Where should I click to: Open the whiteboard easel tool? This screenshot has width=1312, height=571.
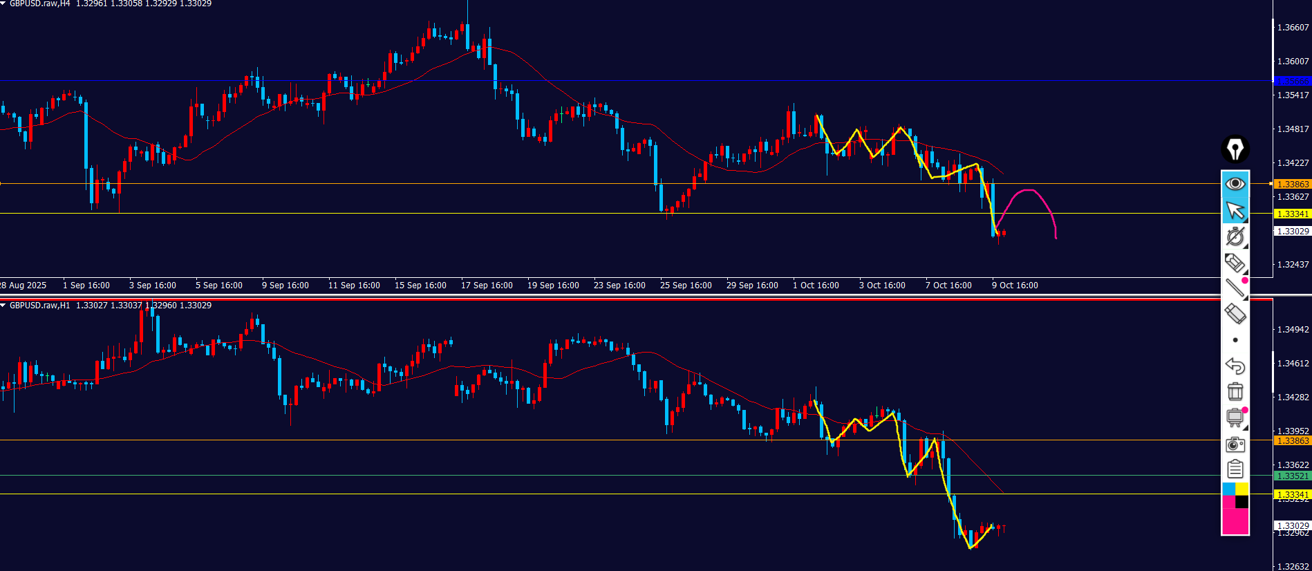pos(1235,418)
